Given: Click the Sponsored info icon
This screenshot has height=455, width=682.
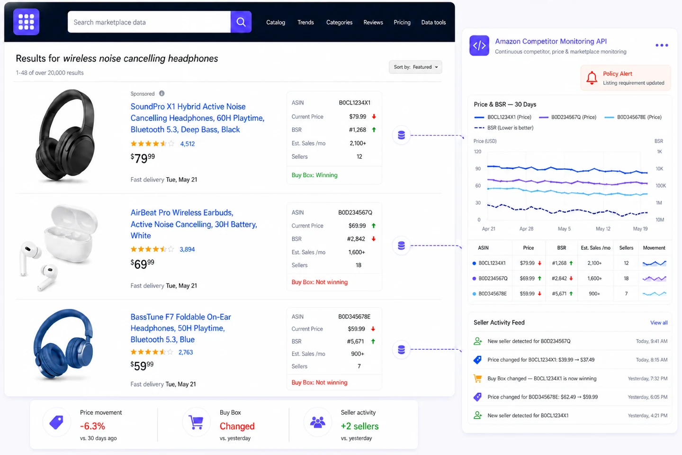Looking at the screenshot, I should tap(162, 93).
